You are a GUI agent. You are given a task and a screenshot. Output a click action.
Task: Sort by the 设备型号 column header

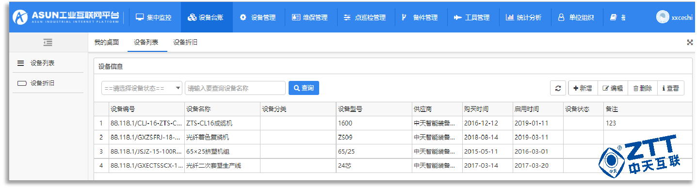(373, 109)
